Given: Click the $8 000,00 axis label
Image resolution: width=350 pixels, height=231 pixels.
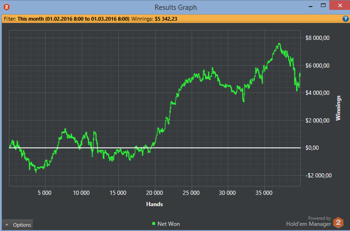Looking at the screenshot, I should (317, 38).
